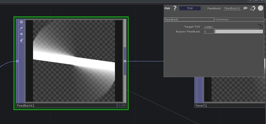Open the operator info clipboard icon
The image size is (266, 124).
pyautogui.click(x=253, y=8)
